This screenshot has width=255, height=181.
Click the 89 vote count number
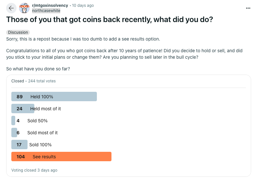click(x=19, y=97)
